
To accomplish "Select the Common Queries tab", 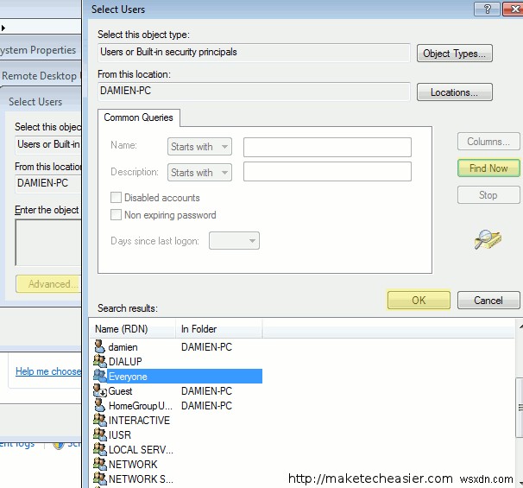I will (138, 117).
